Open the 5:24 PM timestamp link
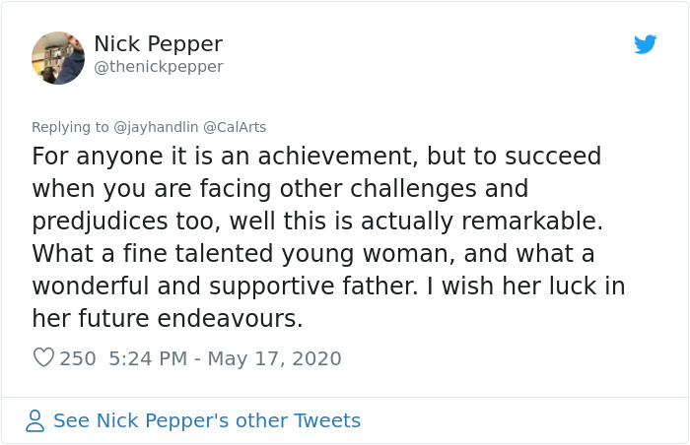Image resolution: width=690 pixels, height=445 pixels. 148,358
